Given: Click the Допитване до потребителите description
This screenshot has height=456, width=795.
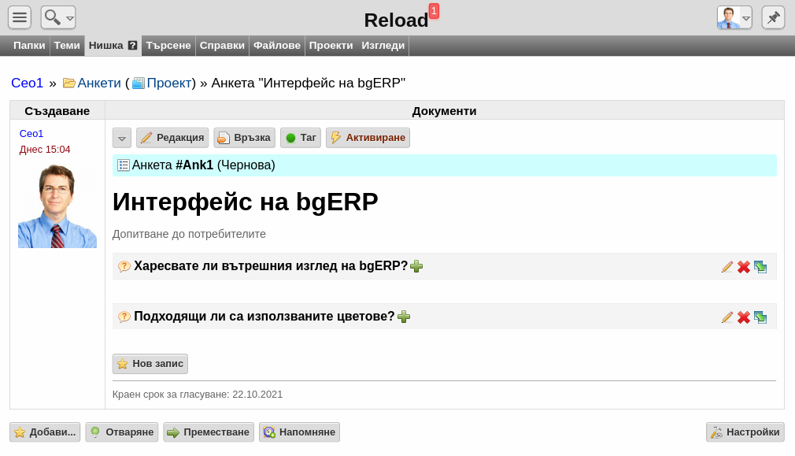Looking at the screenshot, I should point(189,234).
